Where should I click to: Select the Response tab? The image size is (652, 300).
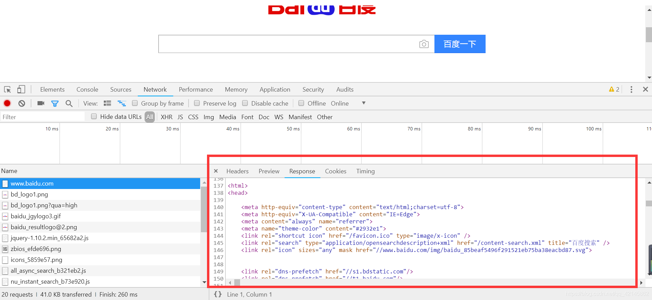pos(302,171)
